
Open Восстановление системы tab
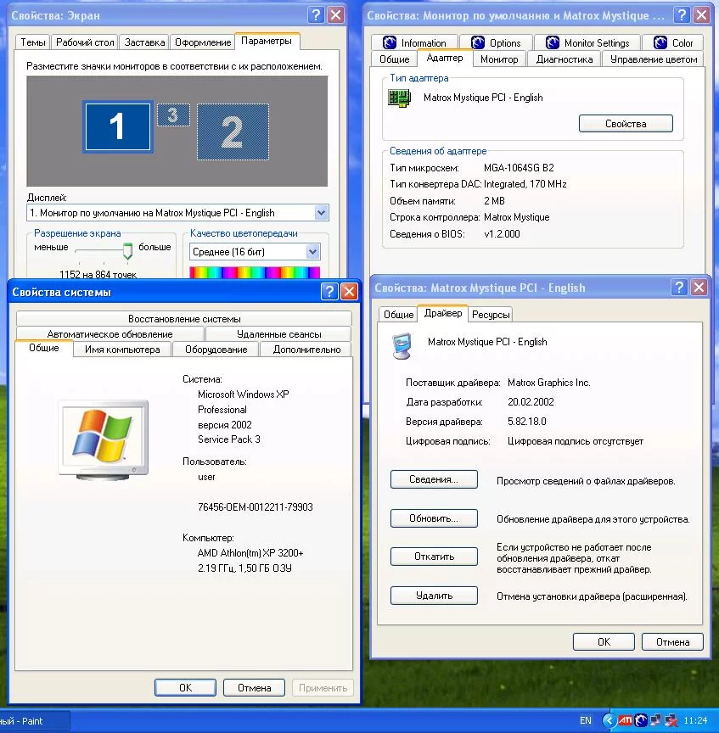(x=184, y=319)
